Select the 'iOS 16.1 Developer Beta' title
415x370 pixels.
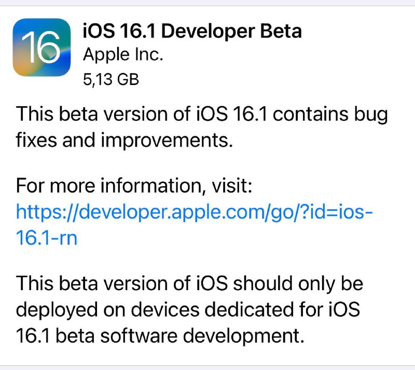[192, 31]
